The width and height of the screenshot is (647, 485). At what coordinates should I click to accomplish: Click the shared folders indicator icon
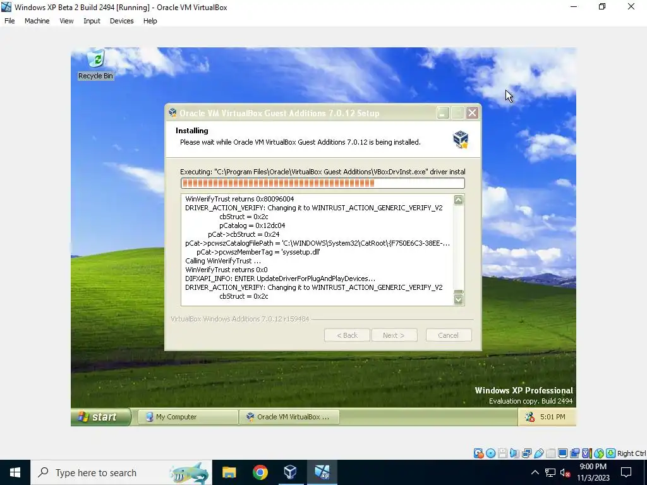pyautogui.click(x=550, y=453)
